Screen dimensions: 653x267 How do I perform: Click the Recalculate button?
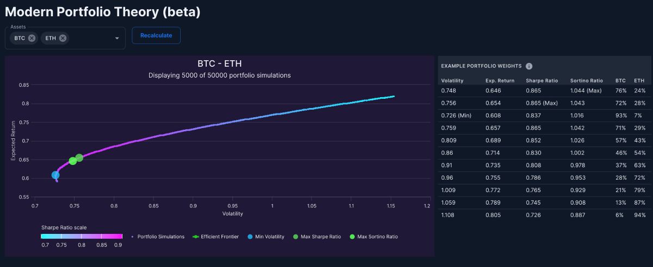[x=156, y=35]
